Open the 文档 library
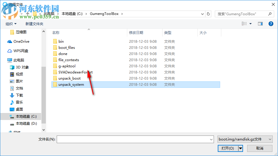 (16, 88)
